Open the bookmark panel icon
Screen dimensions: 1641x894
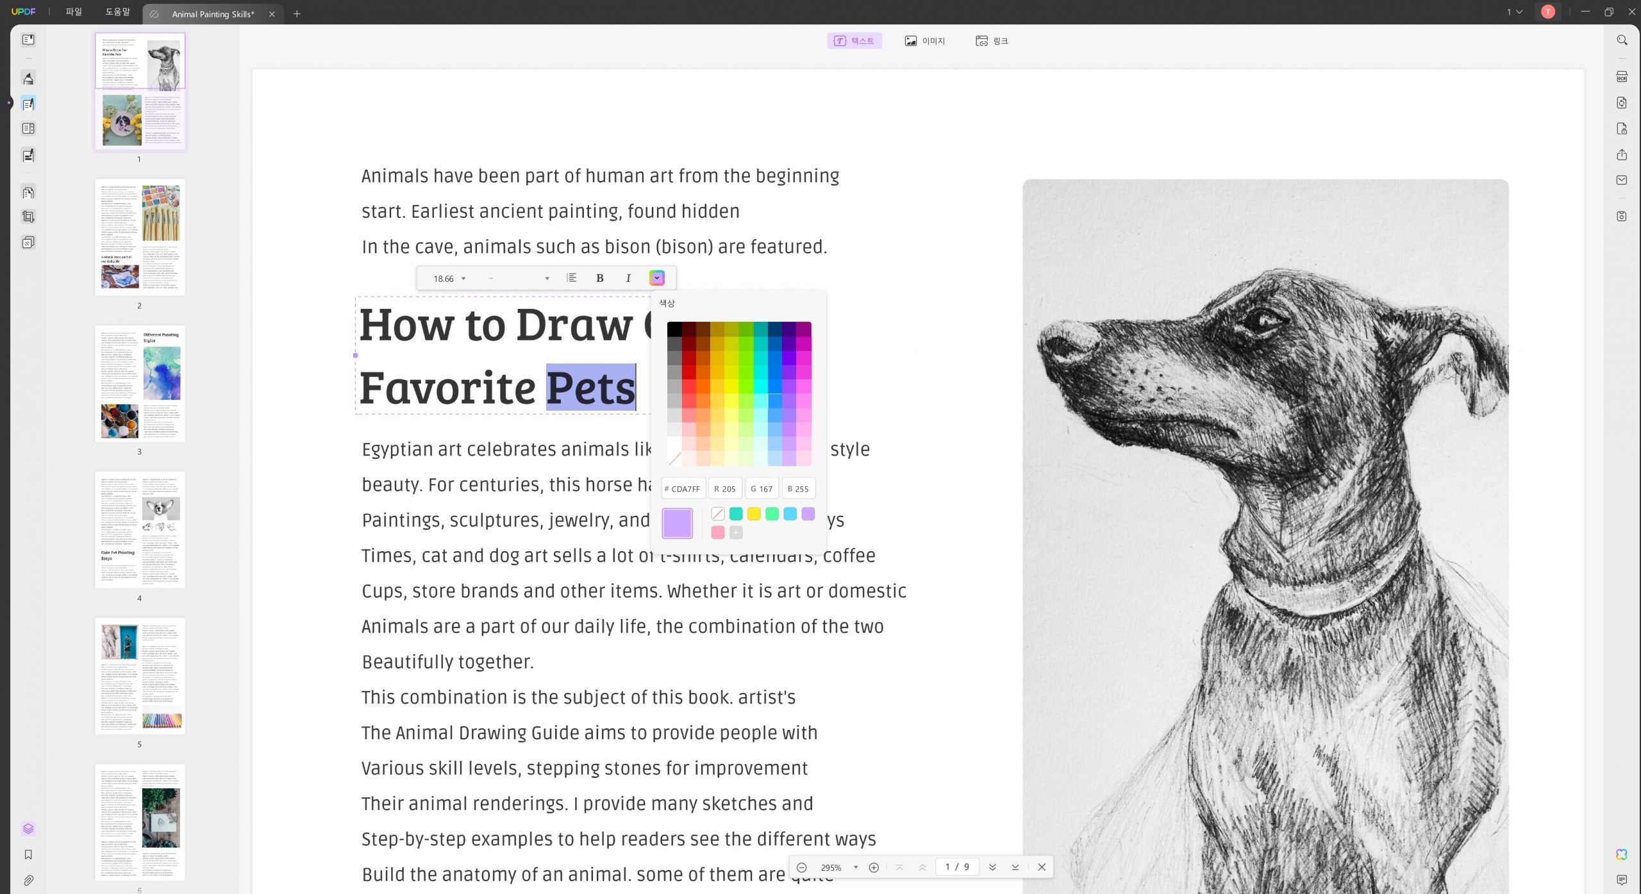tap(28, 855)
